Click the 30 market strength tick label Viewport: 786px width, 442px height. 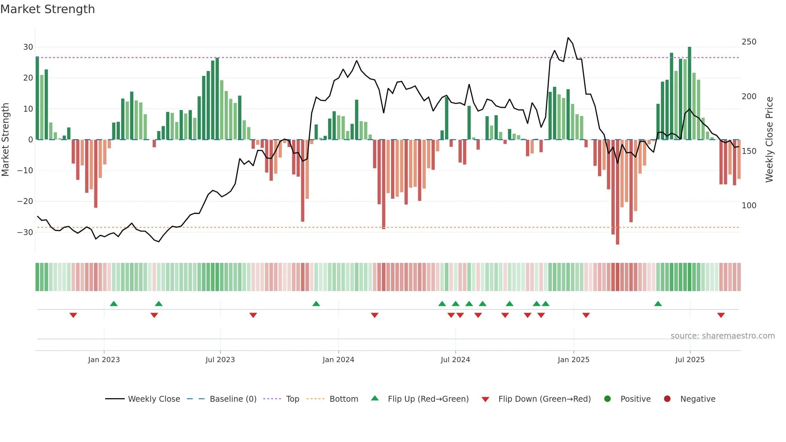pyautogui.click(x=28, y=47)
